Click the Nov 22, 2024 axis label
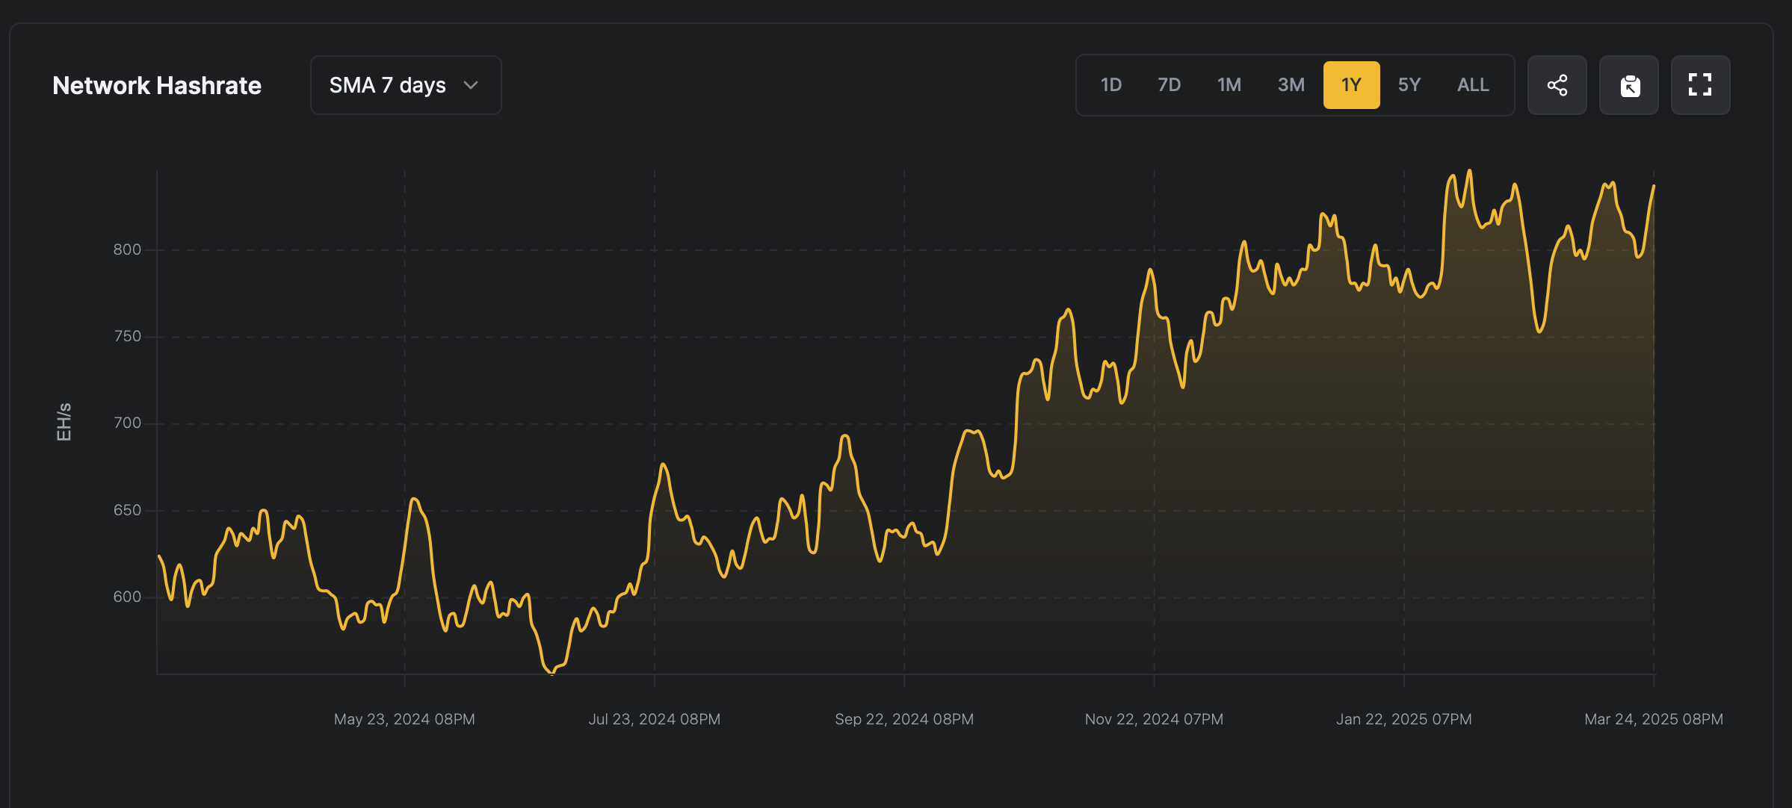This screenshot has height=808, width=1792. pos(1153,719)
